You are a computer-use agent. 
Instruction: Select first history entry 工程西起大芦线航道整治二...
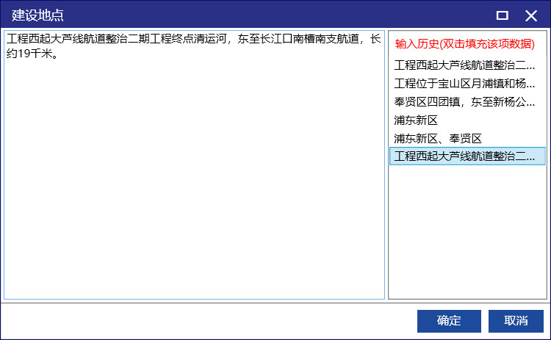tap(467, 65)
